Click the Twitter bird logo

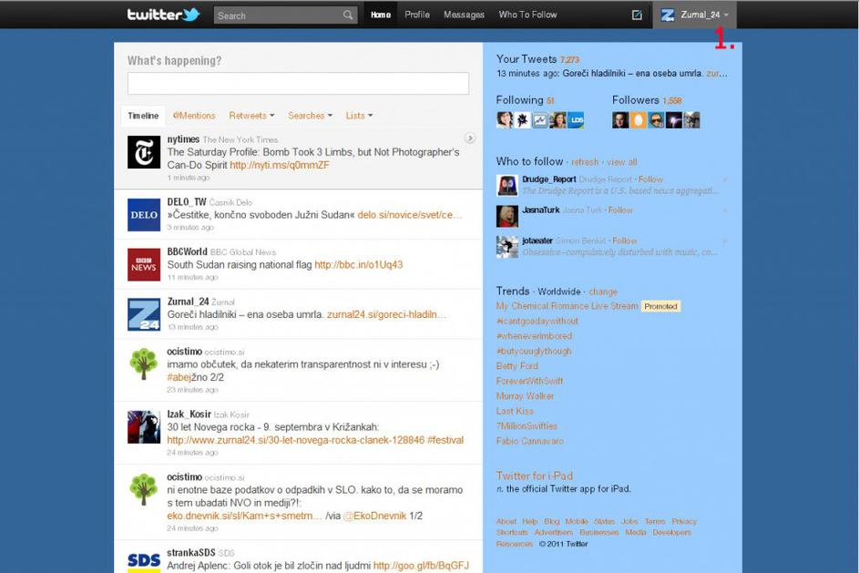point(163,15)
